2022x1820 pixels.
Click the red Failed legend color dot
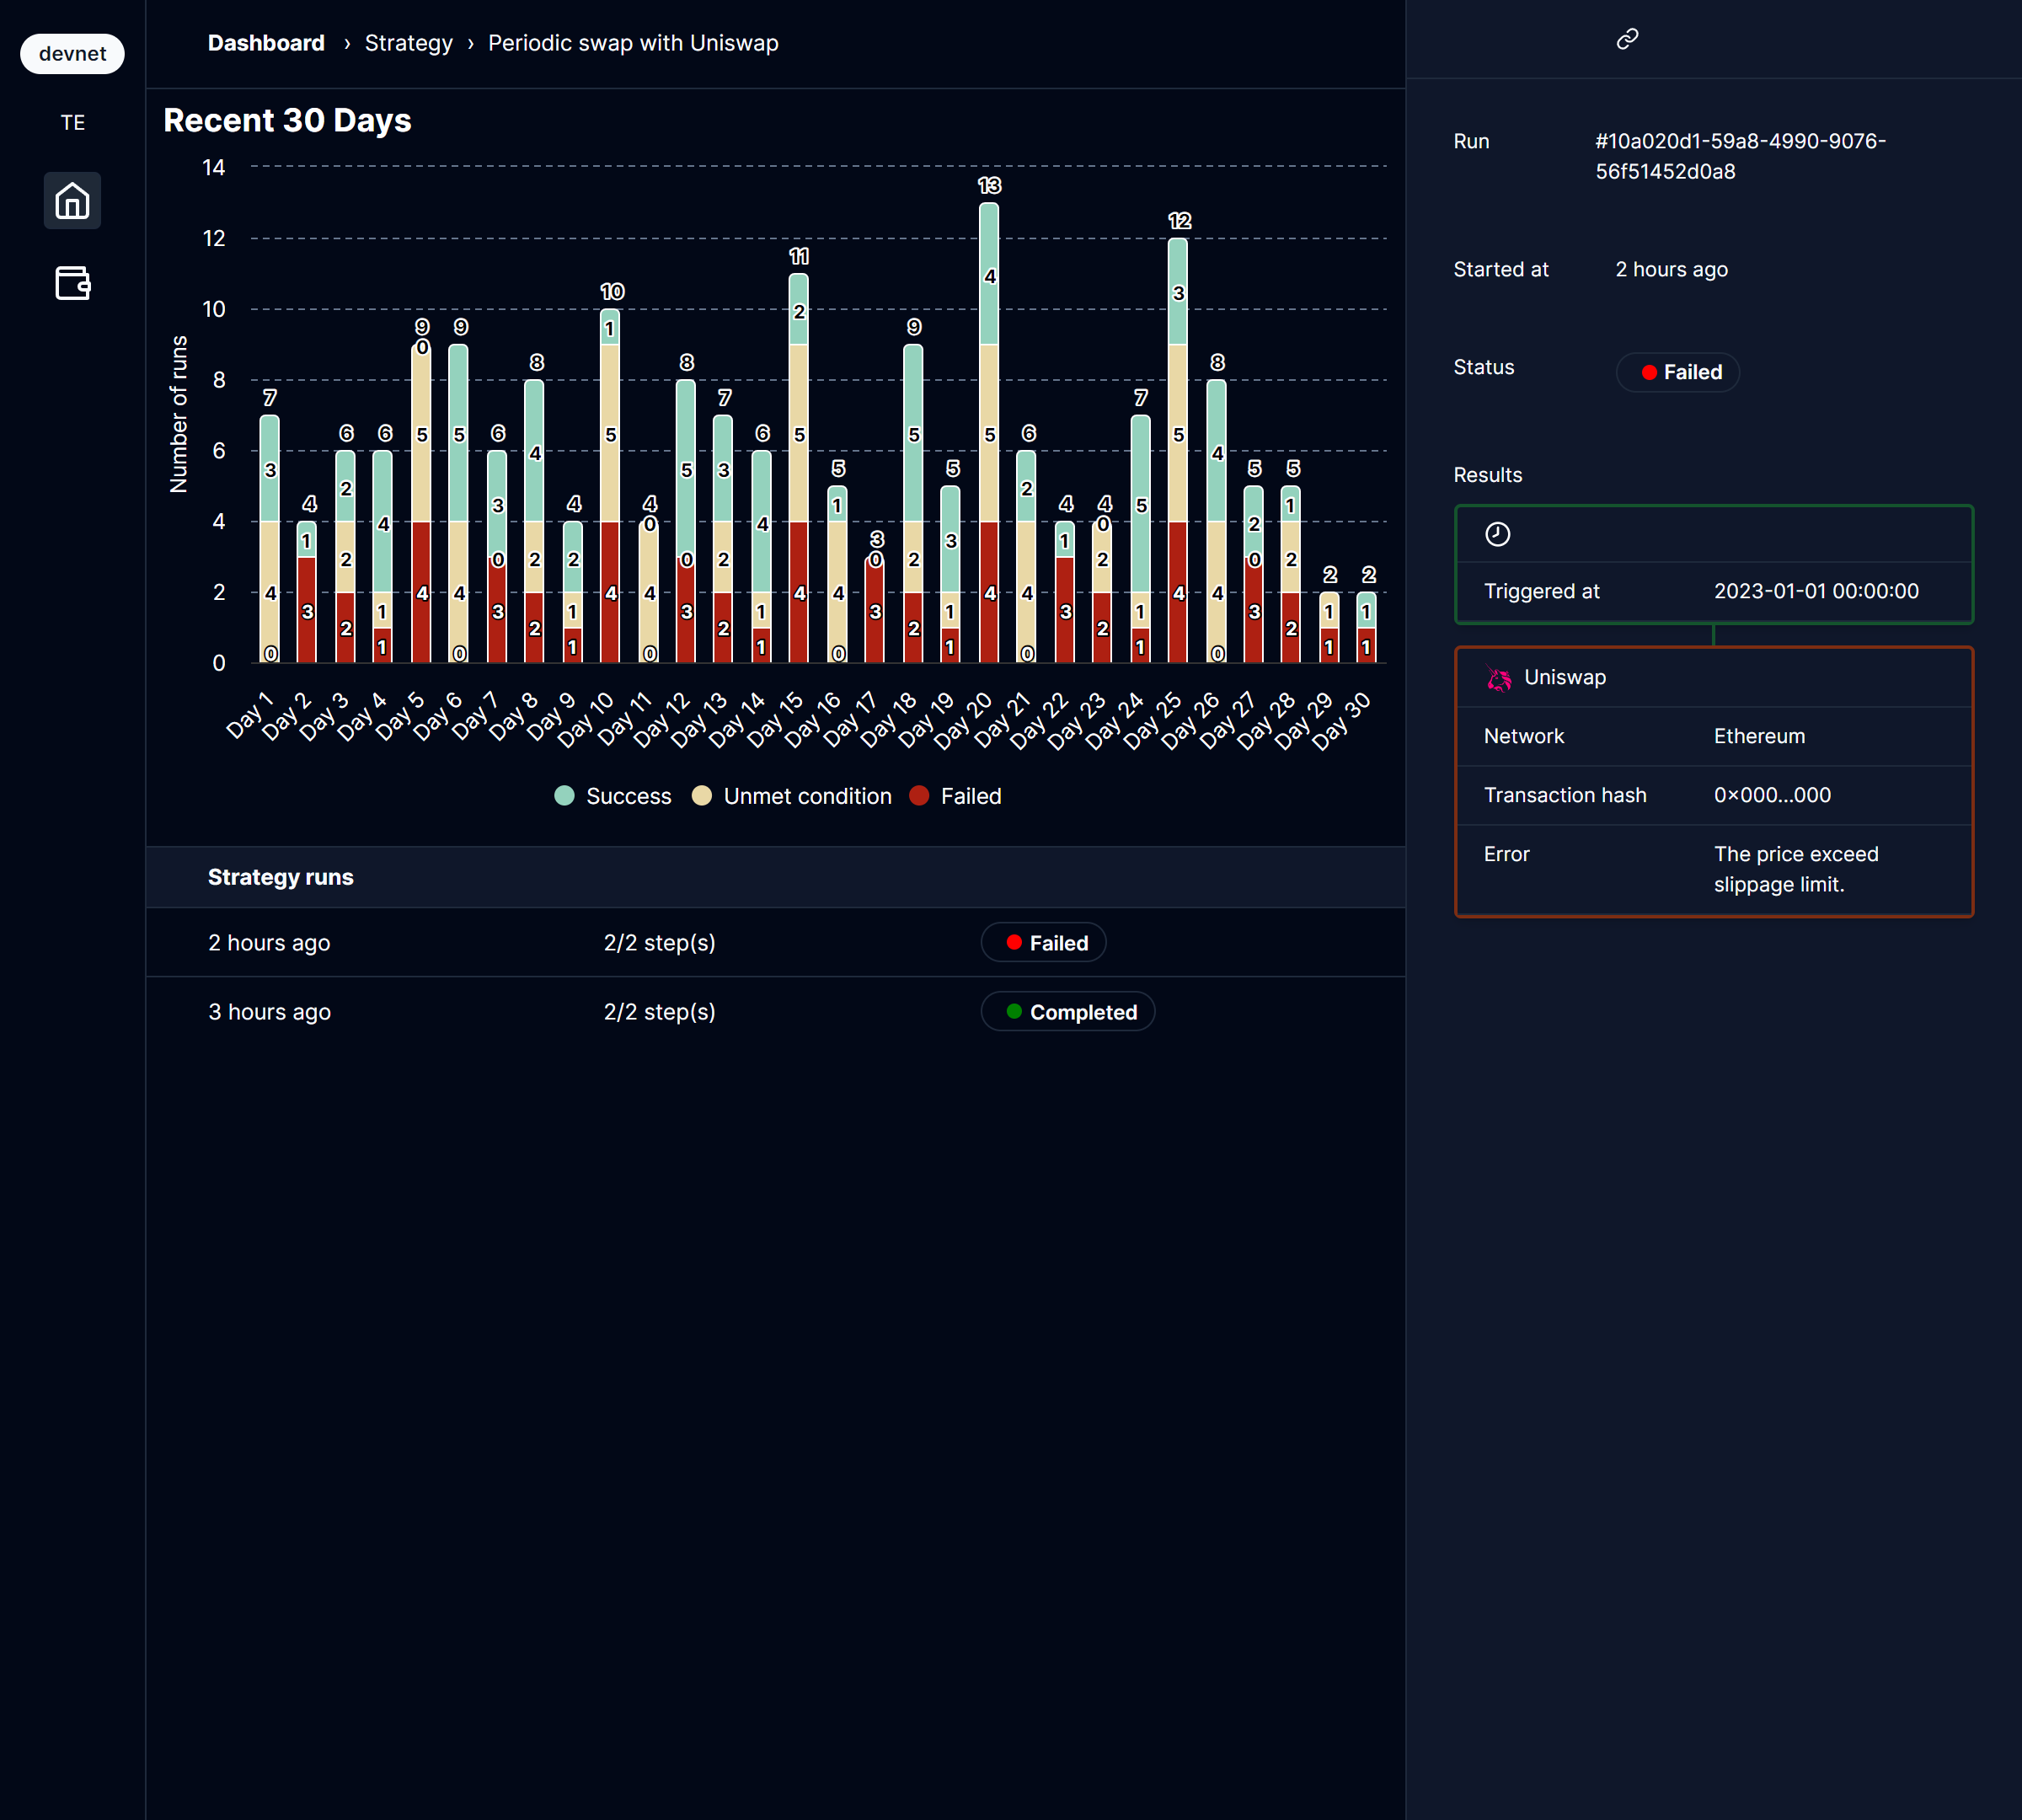[x=920, y=796]
